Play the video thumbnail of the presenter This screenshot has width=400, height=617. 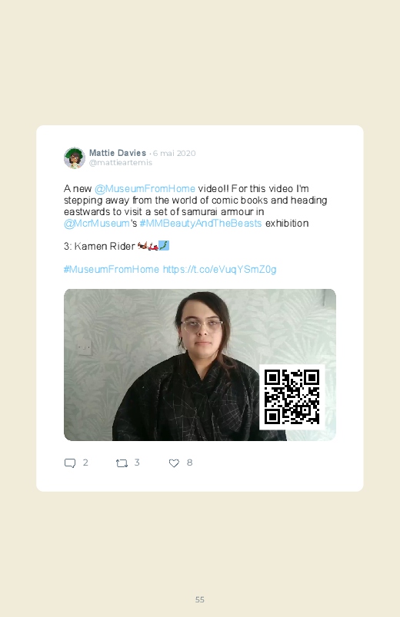pyautogui.click(x=200, y=365)
